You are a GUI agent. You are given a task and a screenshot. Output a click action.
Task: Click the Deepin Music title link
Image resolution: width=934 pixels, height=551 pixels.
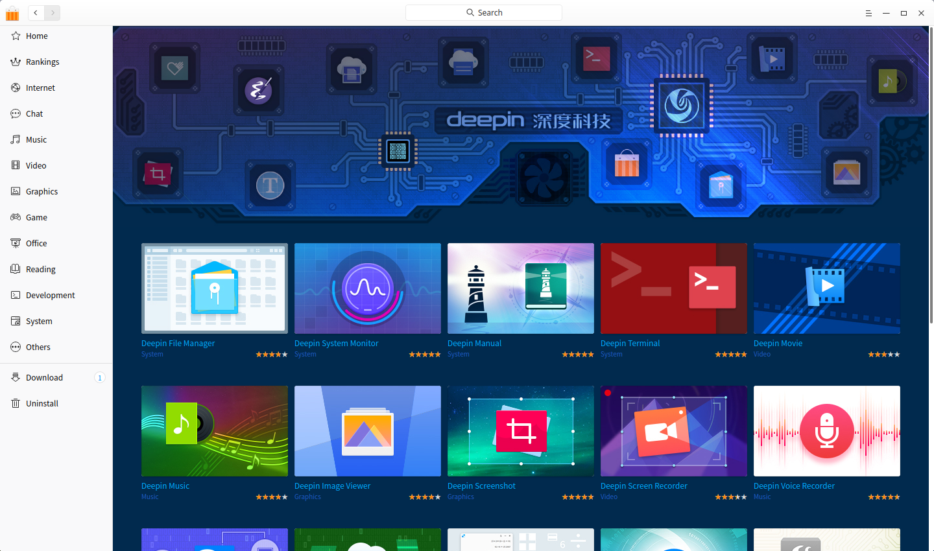165,486
